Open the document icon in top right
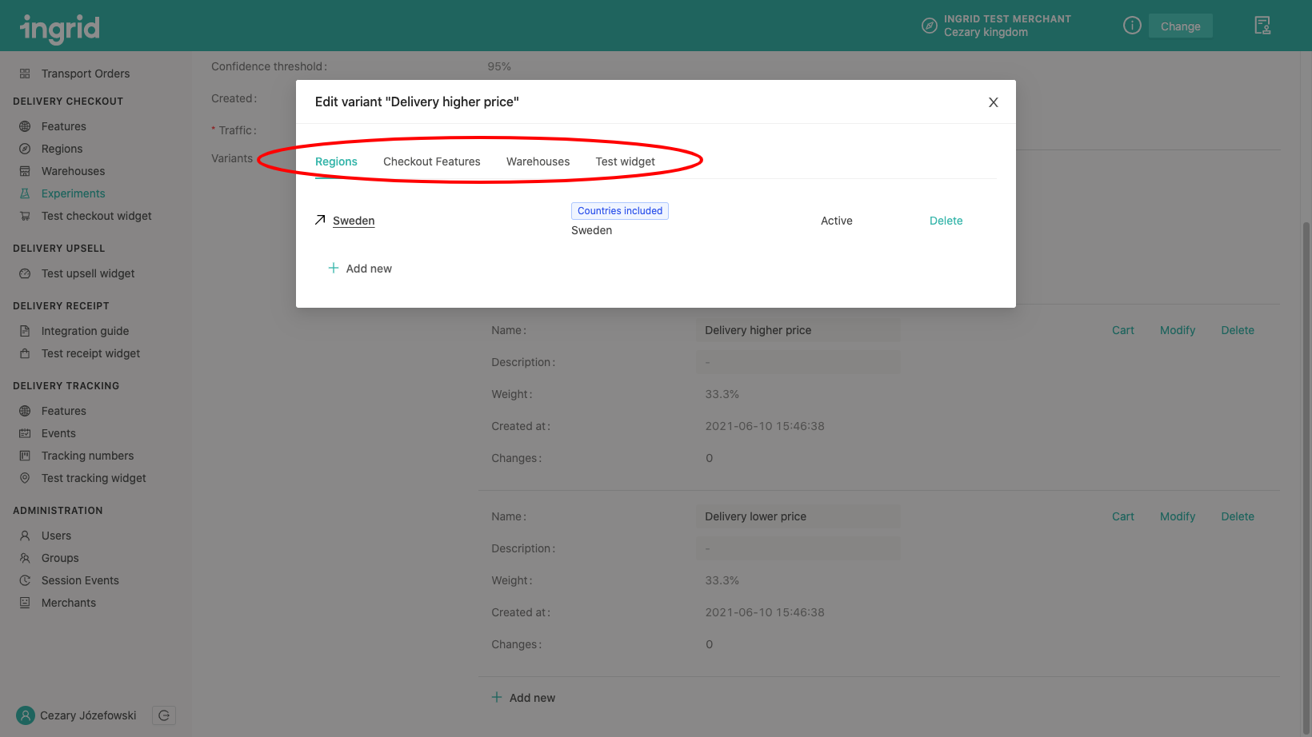This screenshot has height=737, width=1312. point(1262,26)
